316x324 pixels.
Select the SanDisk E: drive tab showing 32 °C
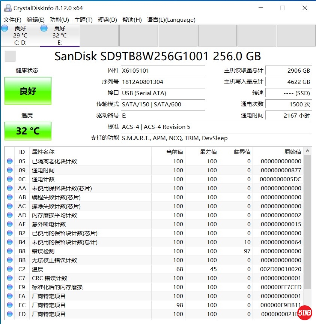click(x=60, y=36)
